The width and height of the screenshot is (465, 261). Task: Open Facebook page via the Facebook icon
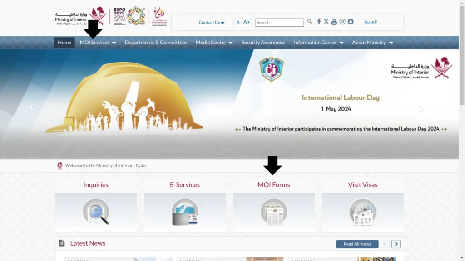[x=319, y=21]
